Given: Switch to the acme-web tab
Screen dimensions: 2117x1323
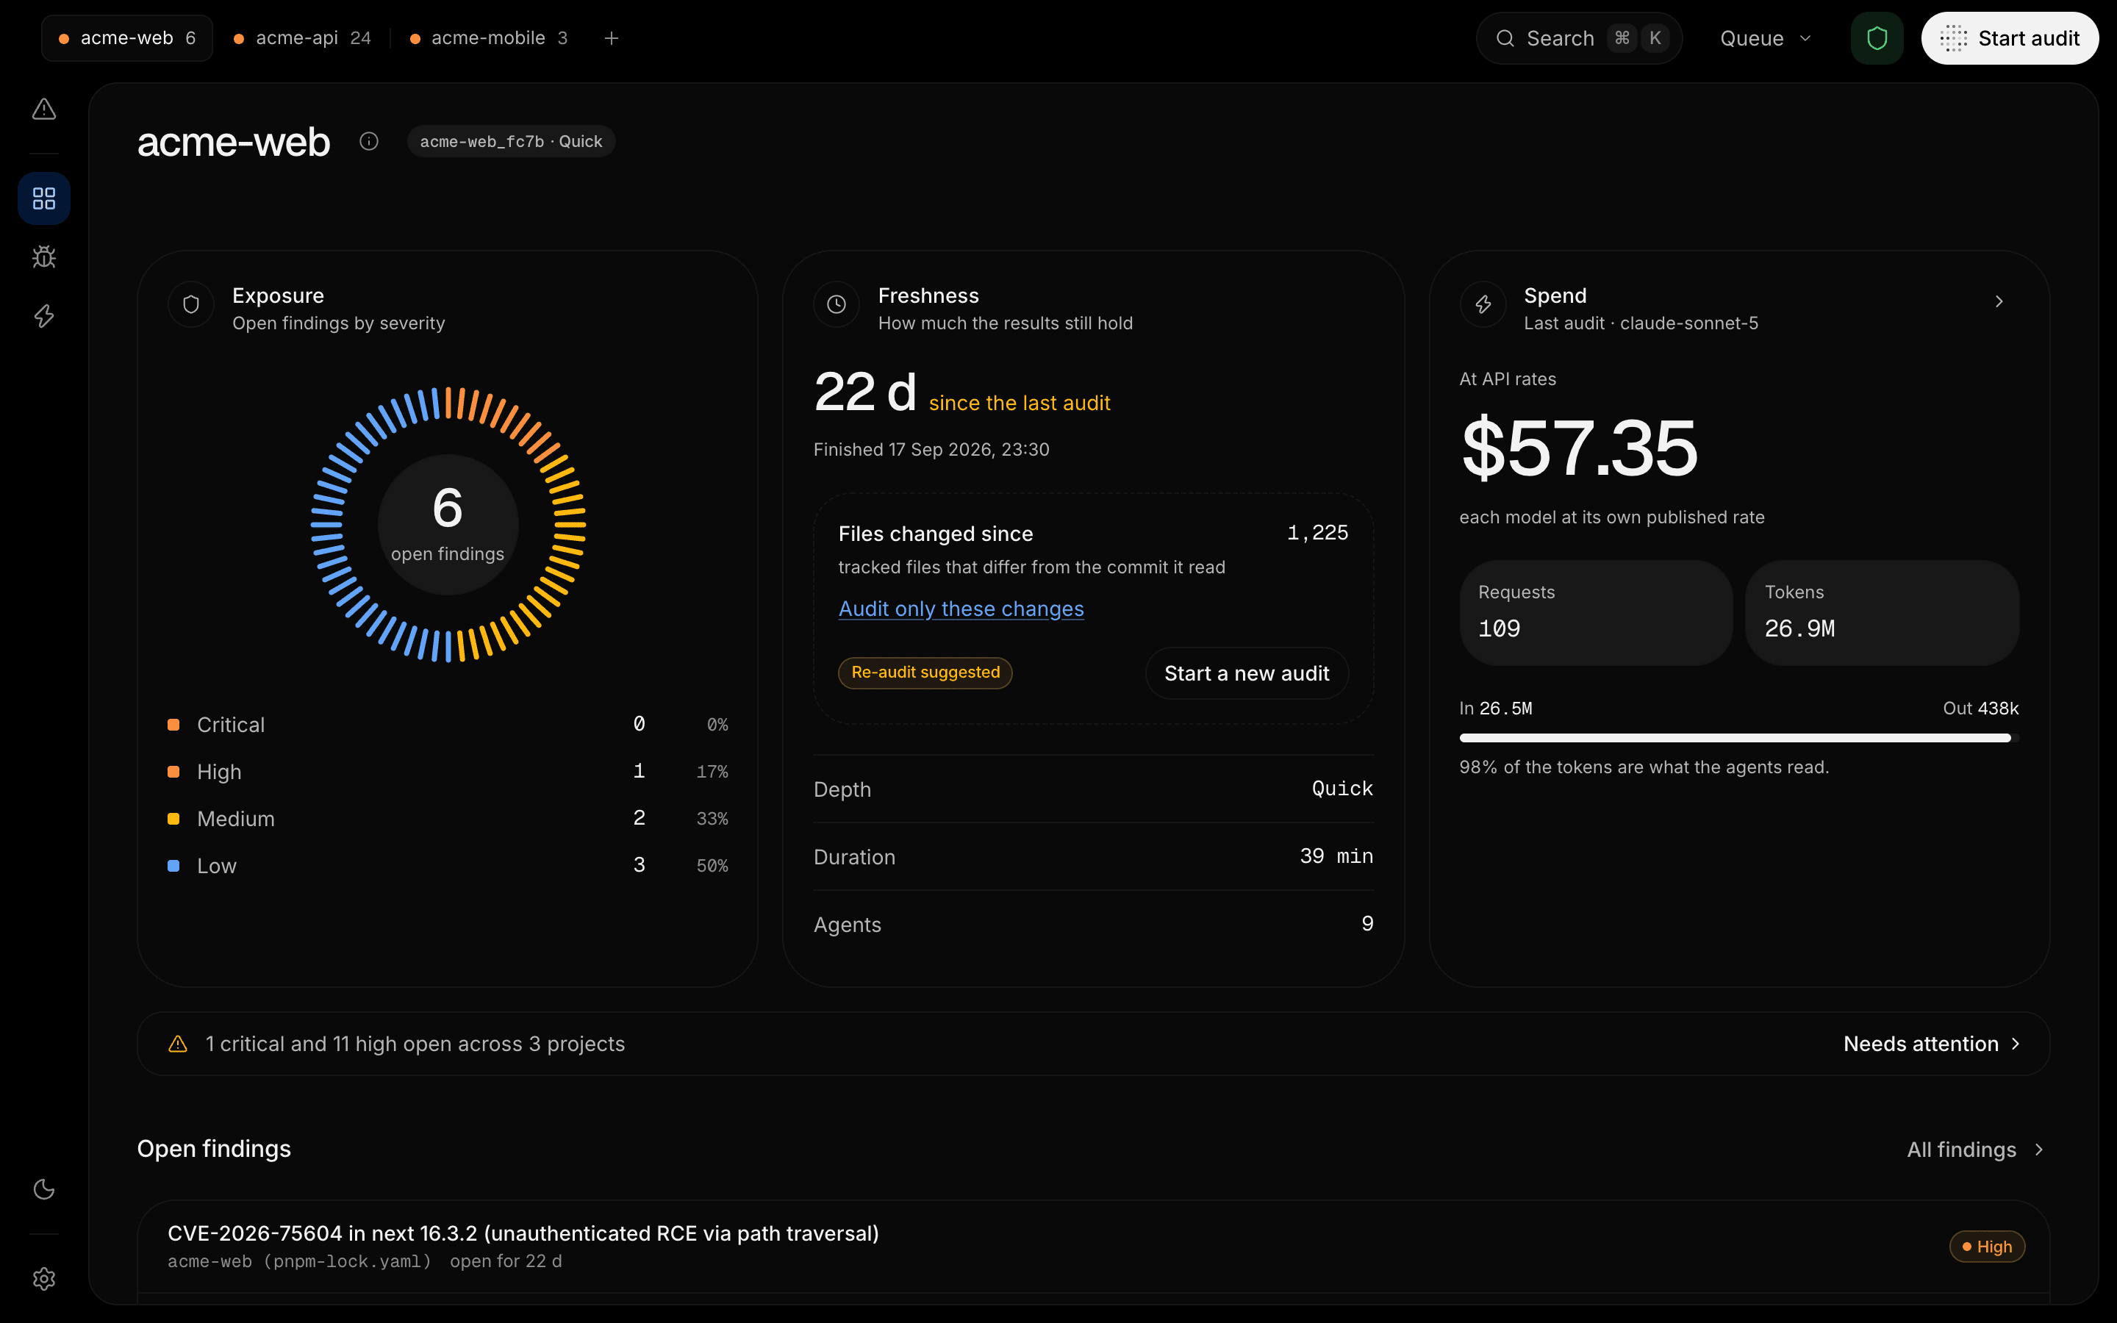Looking at the screenshot, I should (127, 38).
